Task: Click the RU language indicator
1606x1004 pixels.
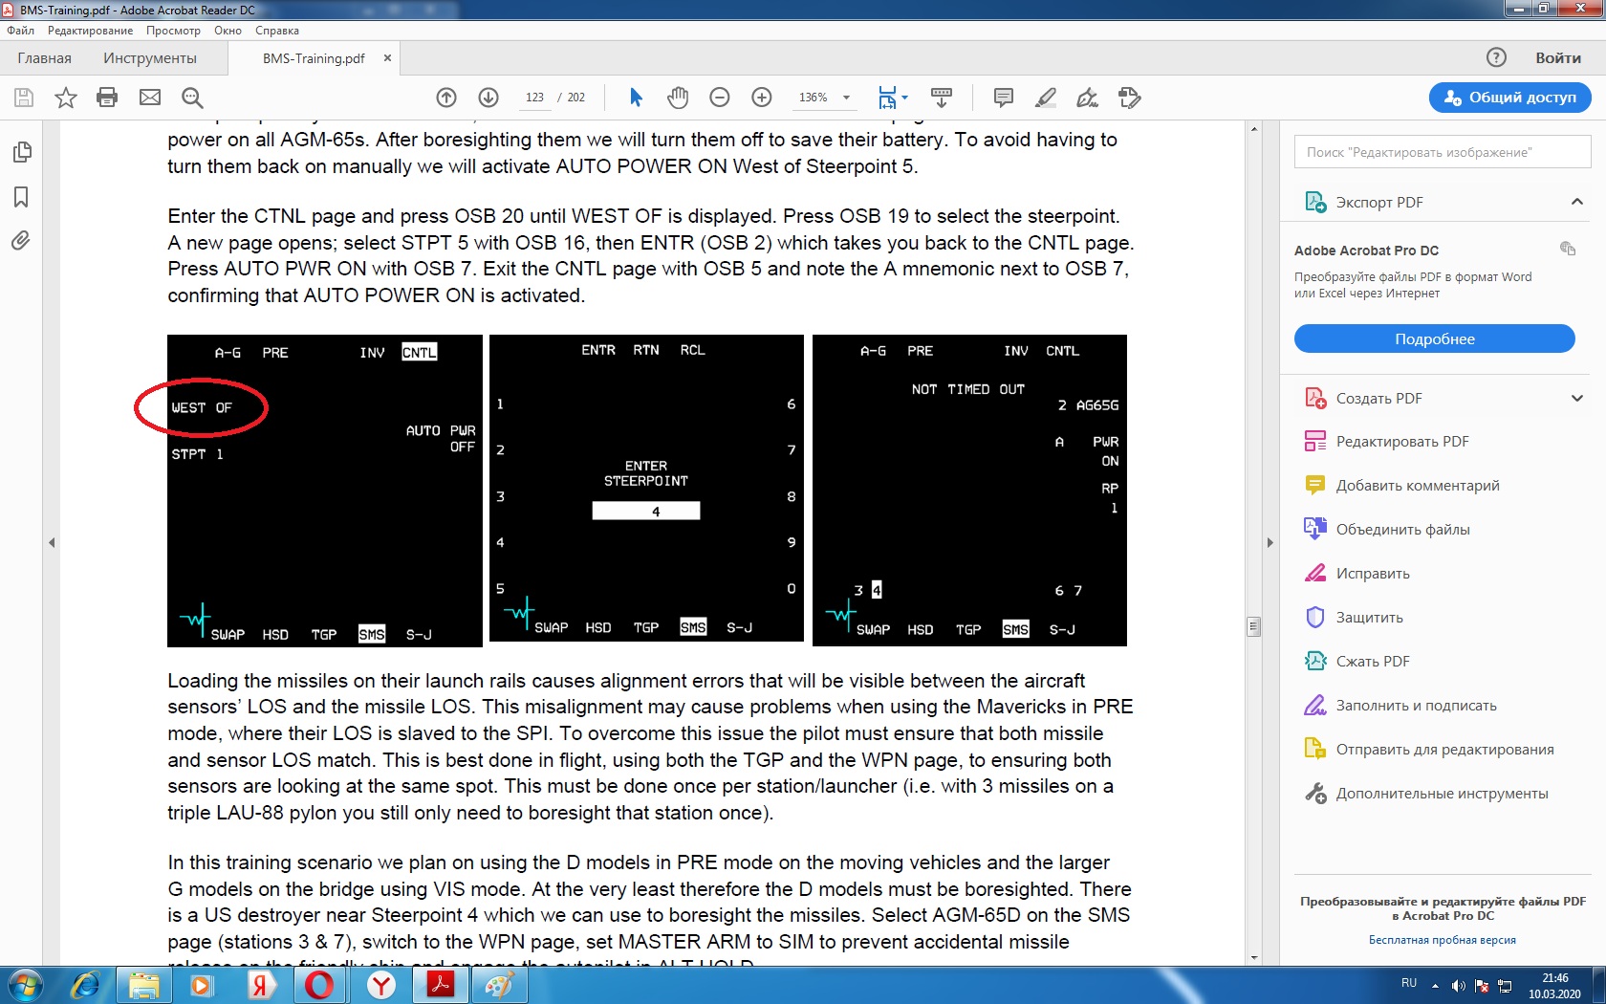Action: point(1409,983)
